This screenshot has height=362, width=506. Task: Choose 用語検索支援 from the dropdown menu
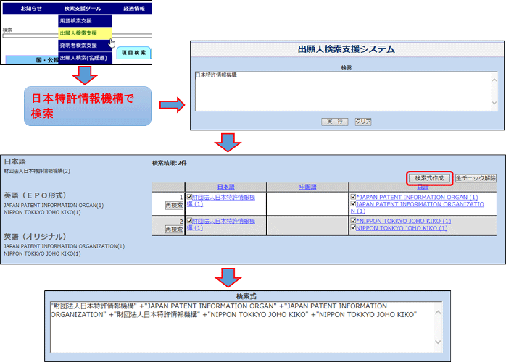(85, 21)
